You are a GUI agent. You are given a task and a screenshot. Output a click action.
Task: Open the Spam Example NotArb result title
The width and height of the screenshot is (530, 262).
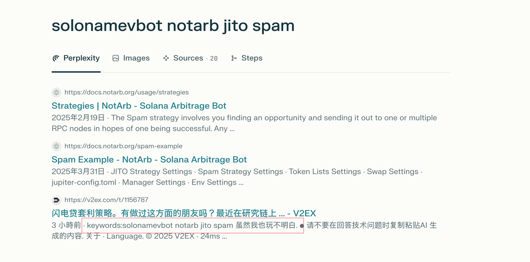coord(149,159)
